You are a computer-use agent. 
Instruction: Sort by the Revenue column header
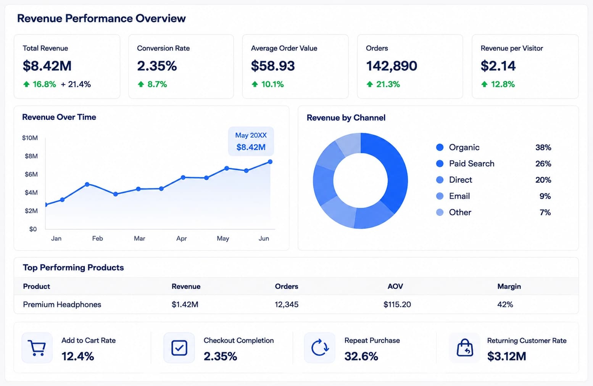click(186, 286)
